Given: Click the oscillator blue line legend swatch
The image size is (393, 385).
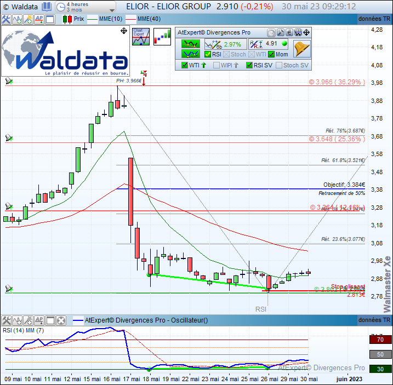Looking at the screenshot, I should 78,320.
